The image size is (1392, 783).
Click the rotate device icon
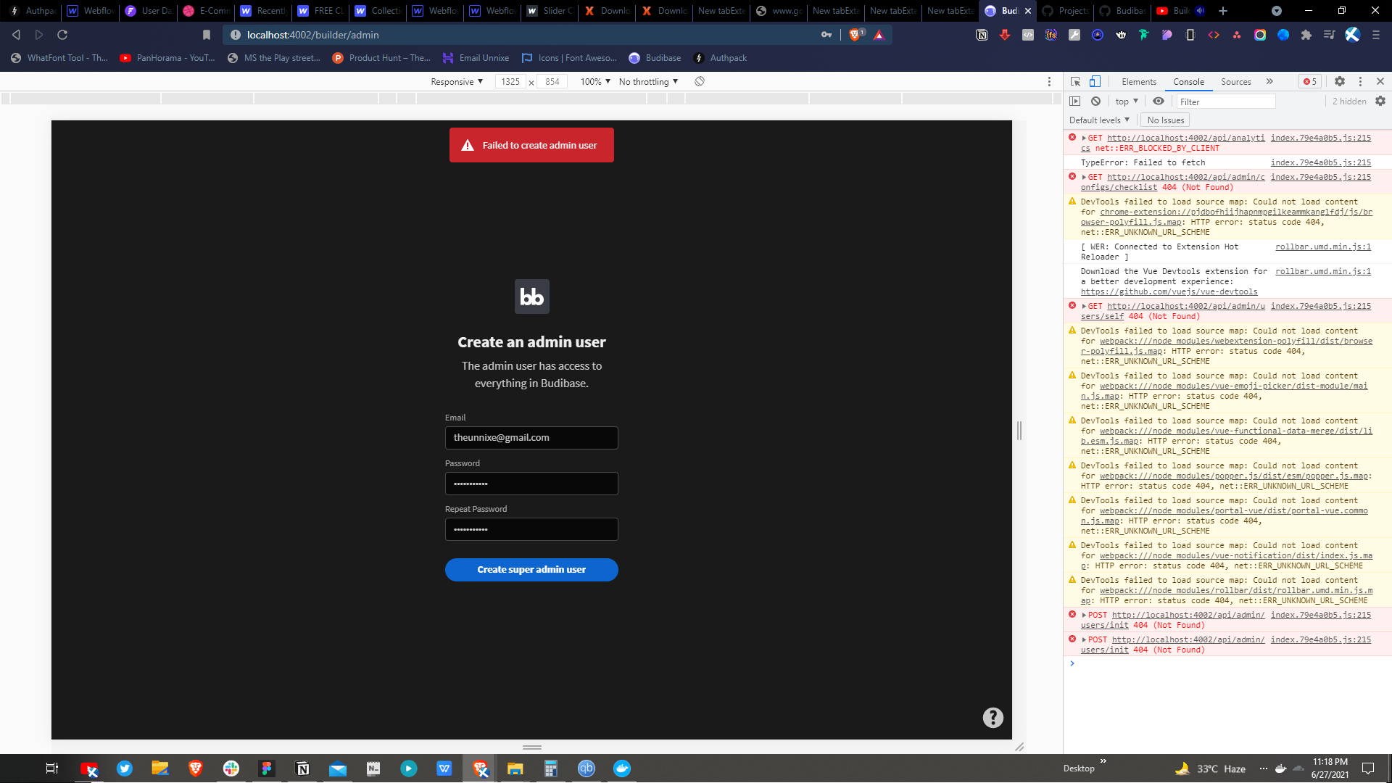tap(700, 81)
